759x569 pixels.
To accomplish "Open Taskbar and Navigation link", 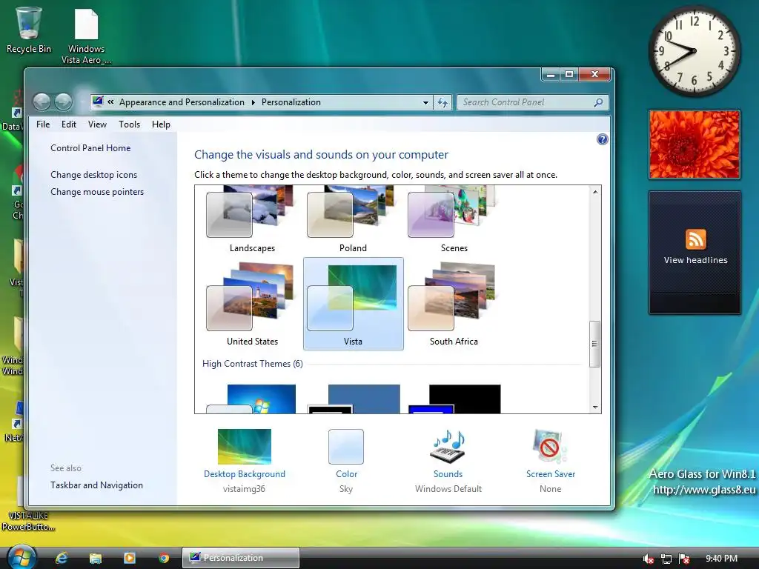I will pos(97,485).
